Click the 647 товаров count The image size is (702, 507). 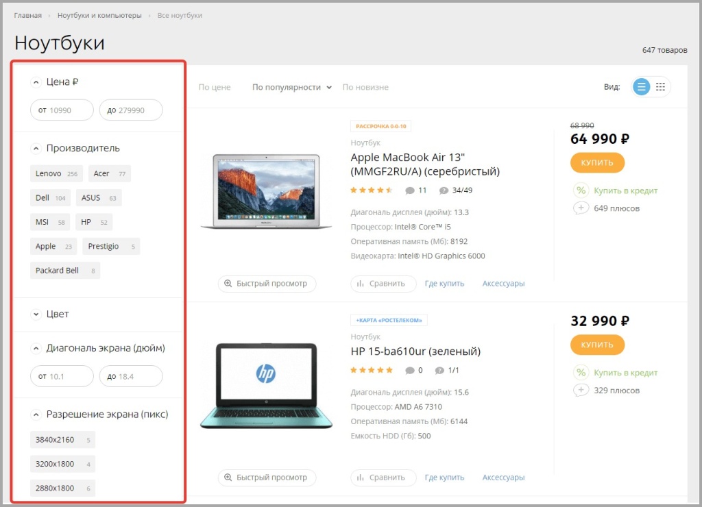(x=664, y=50)
